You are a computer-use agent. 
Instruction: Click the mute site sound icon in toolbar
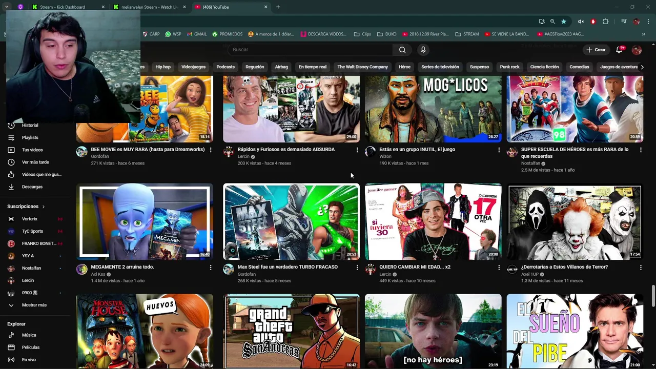(x=581, y=22)
